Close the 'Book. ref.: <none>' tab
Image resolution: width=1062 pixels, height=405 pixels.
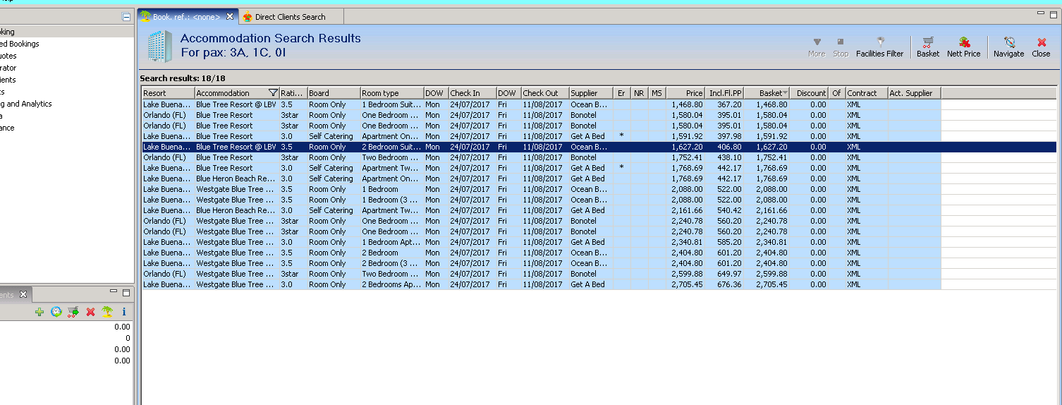[229, 16]
